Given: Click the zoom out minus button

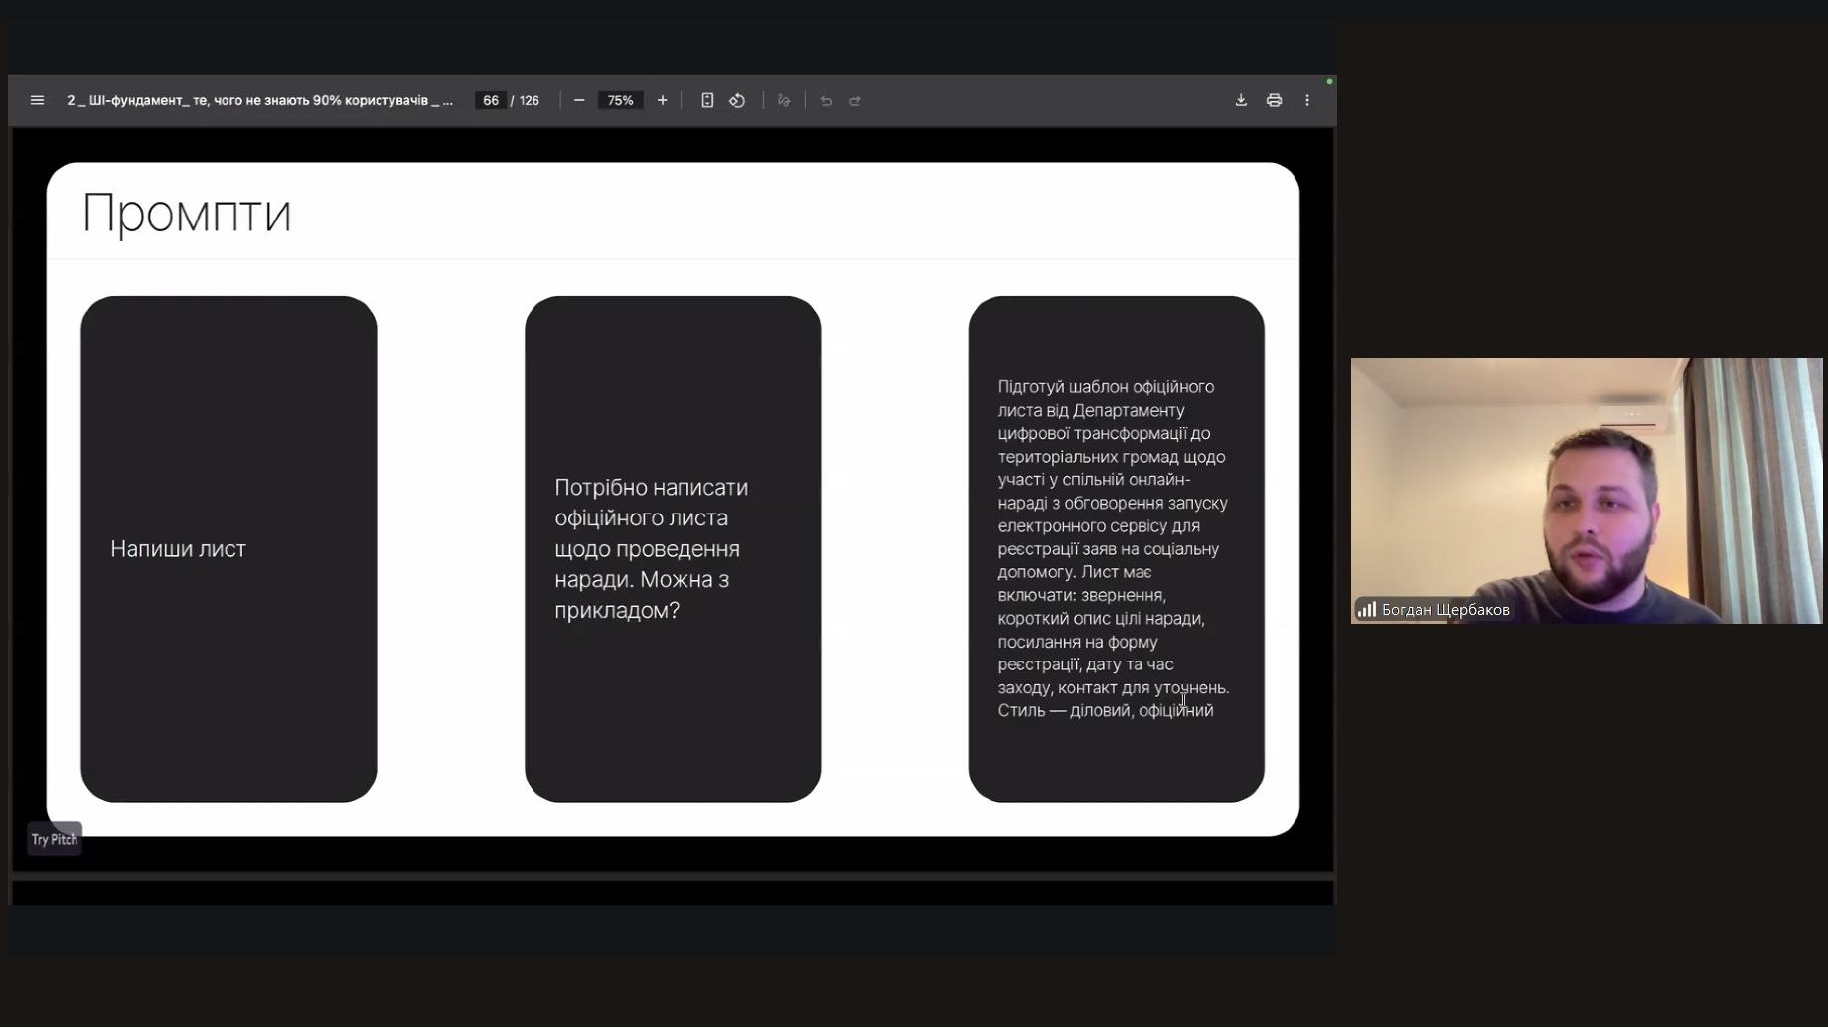Looking at the screenshot, I should tap(579, 100).
